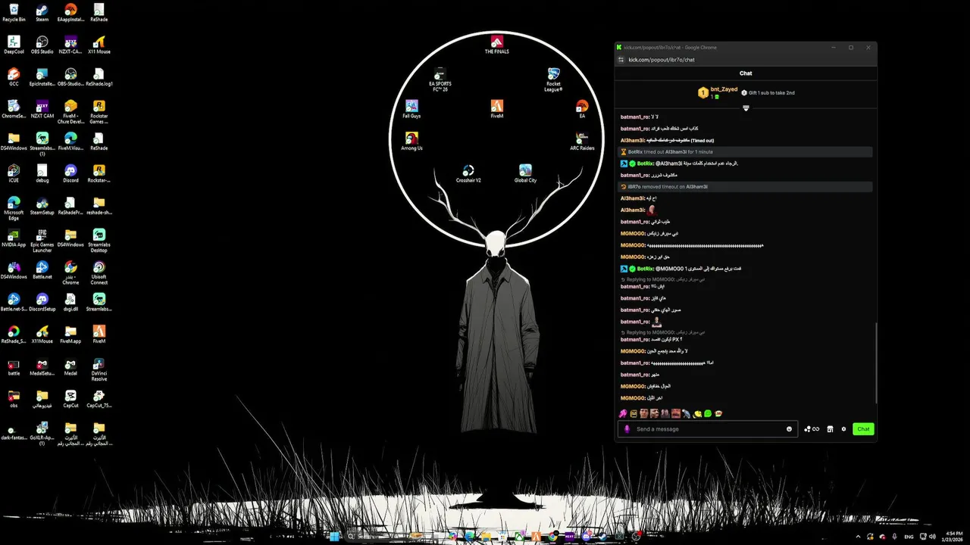Open the iCUE desktop shortcut
This screenshot has height=545, width=970.
click(x=14, y=173)
